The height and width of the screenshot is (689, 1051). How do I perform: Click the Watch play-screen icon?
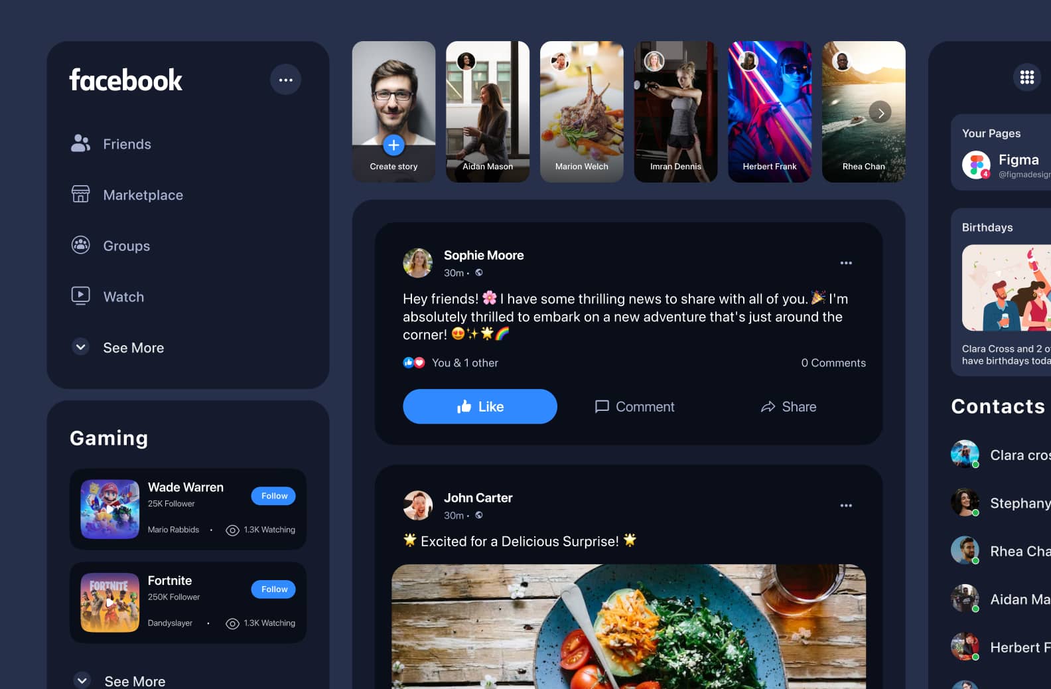[x=80, y=295]
